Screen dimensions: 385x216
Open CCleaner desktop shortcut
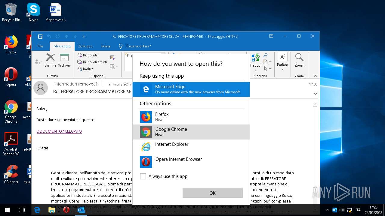pyautogui.click(x=11, y=174)
